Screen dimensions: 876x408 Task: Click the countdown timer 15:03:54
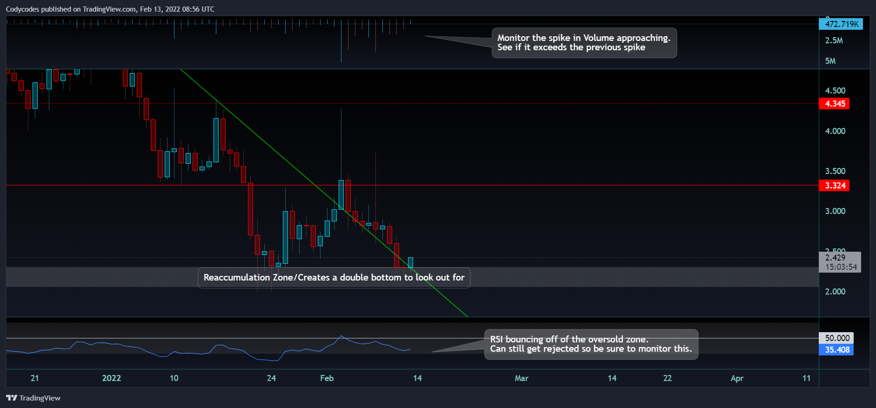841,267
